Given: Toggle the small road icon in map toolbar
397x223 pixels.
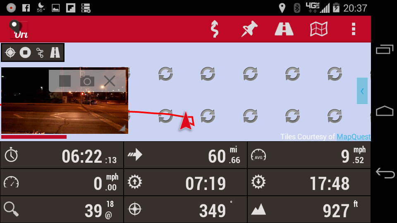Looking at the screenshot, I should tap(55, 52).
